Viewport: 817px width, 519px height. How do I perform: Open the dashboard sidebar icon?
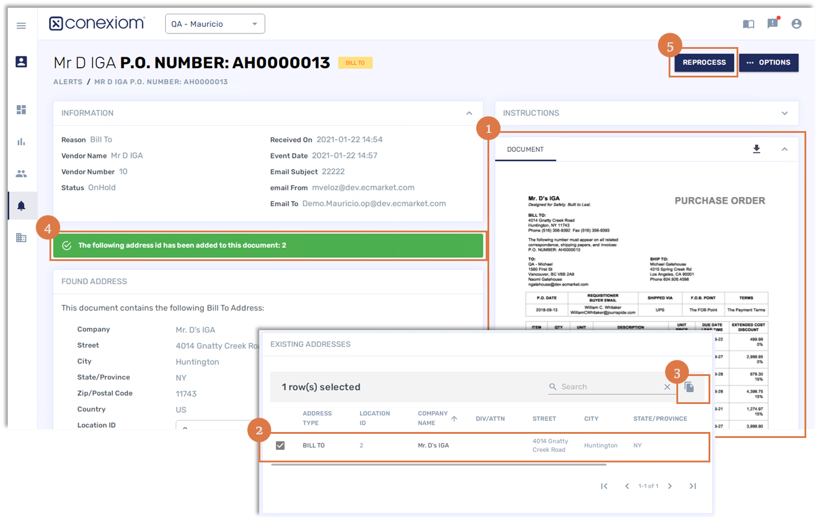point(21,109)
